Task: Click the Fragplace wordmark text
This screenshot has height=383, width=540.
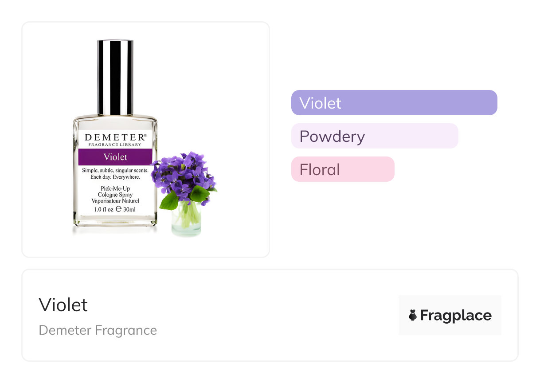Action: [x=456, y=315]
